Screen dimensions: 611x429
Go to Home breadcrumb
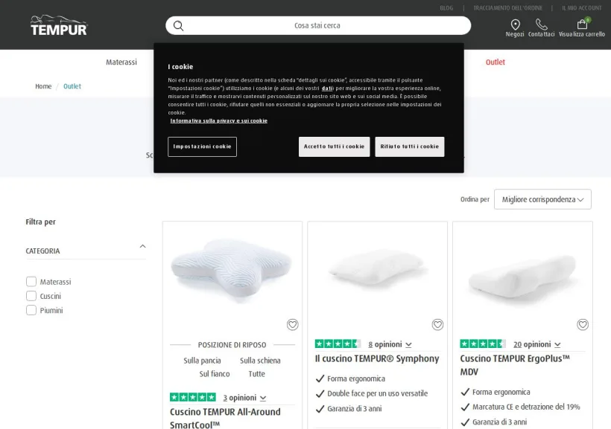pos(43,86)
